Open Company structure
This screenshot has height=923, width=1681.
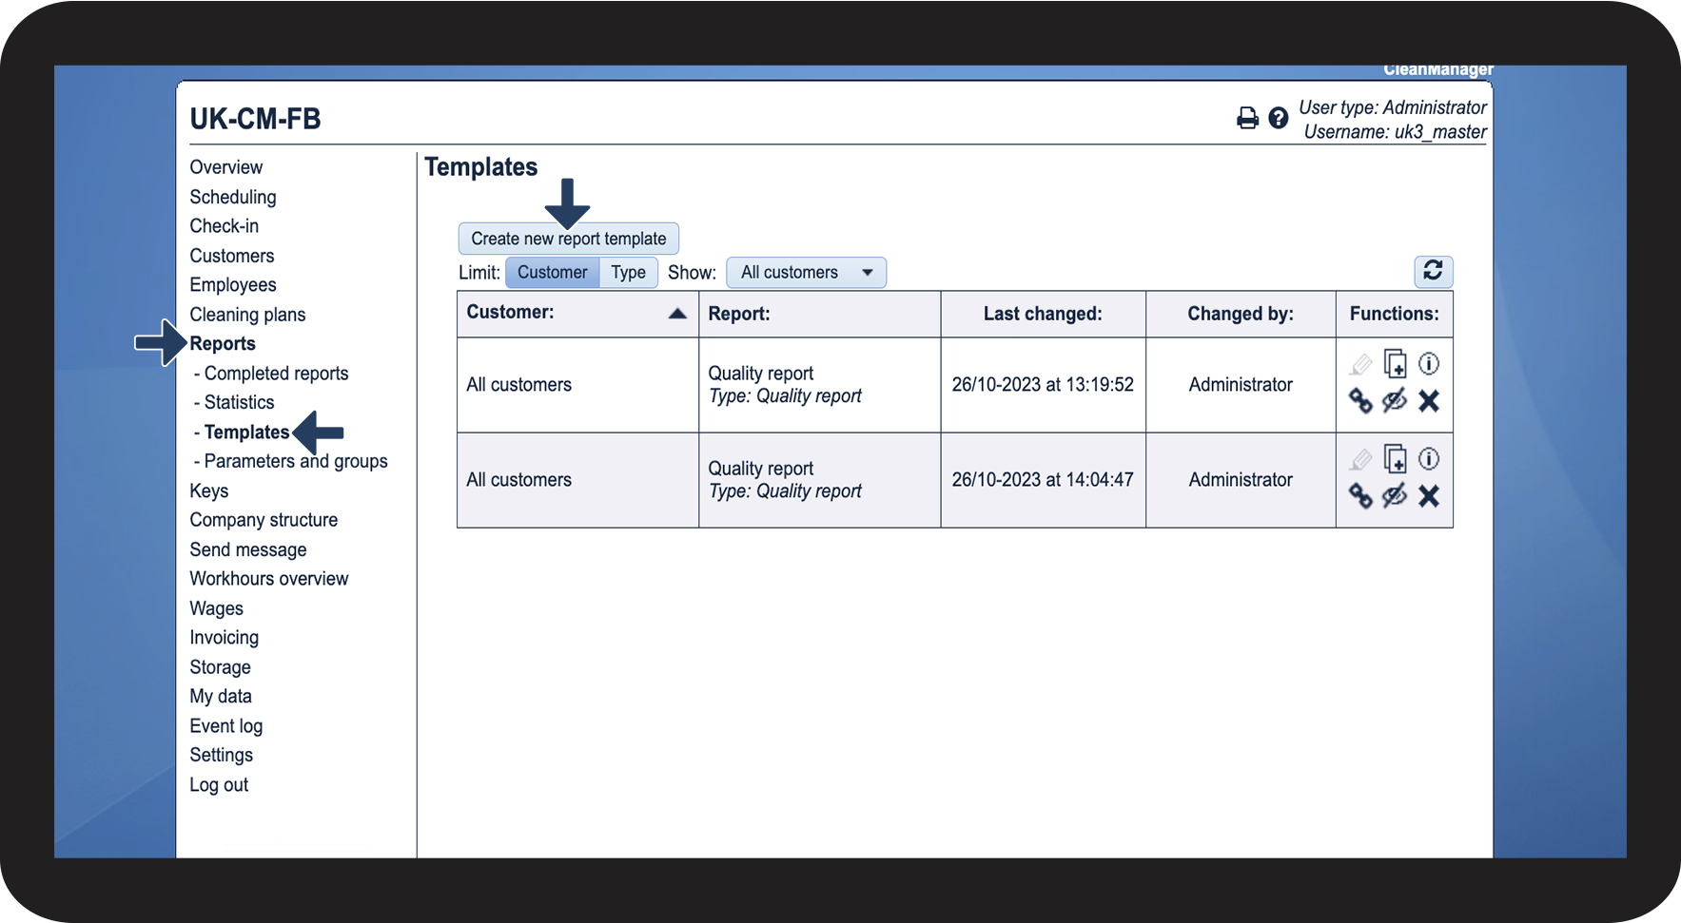pyautogui.click(x=264, y=520)
